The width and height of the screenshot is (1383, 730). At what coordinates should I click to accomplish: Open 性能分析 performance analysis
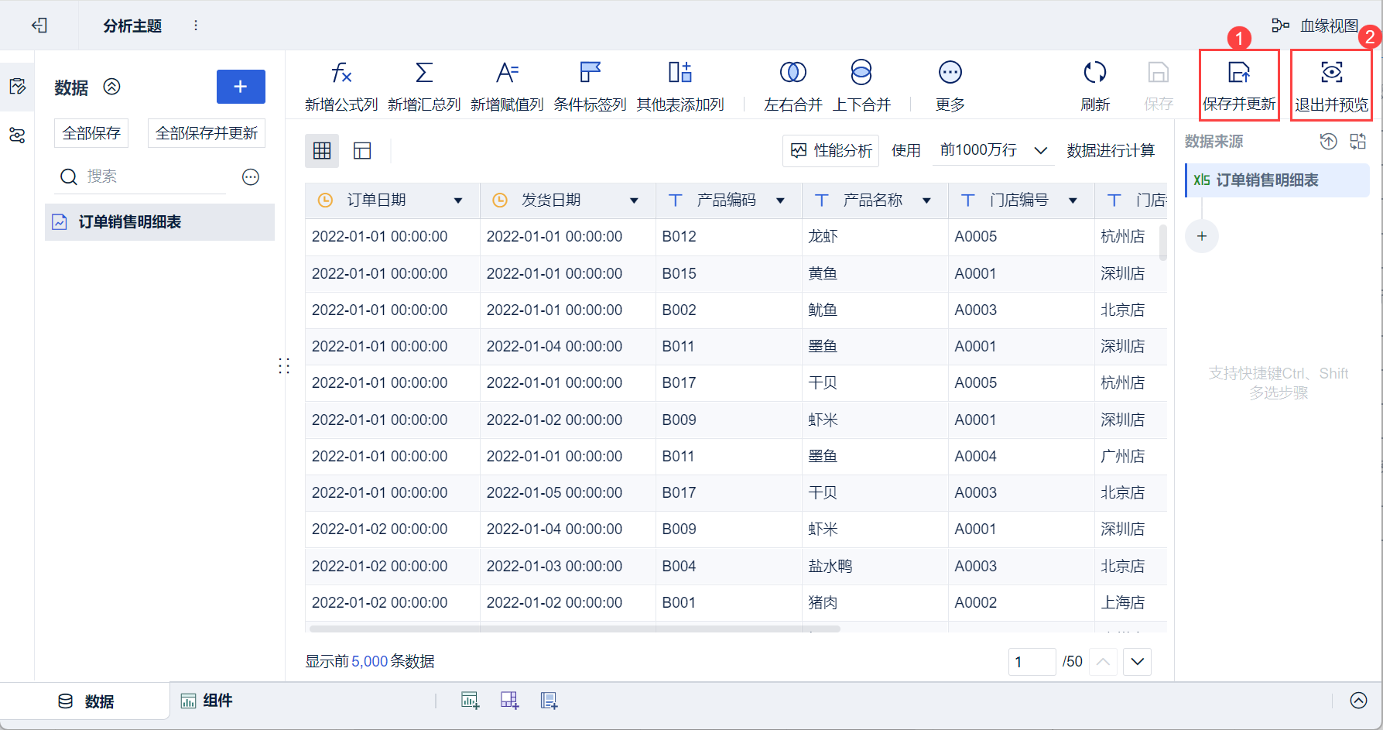(831, 151)
